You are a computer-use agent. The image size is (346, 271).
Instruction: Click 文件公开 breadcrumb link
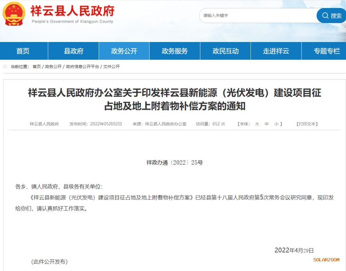point(111,67)
